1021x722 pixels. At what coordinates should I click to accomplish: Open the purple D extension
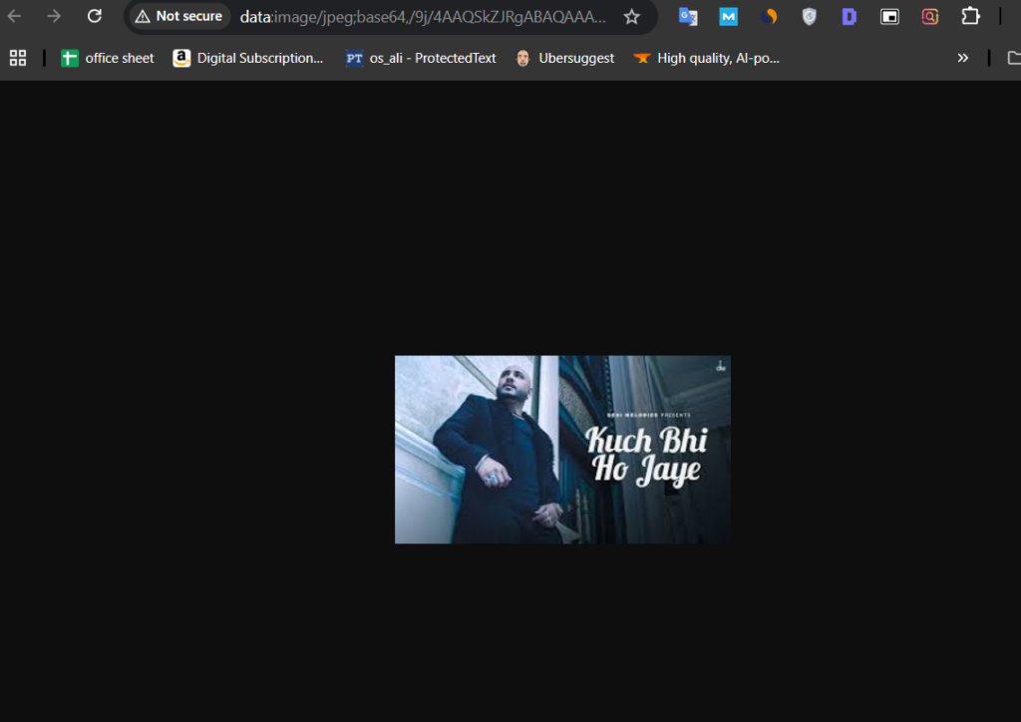850,16
